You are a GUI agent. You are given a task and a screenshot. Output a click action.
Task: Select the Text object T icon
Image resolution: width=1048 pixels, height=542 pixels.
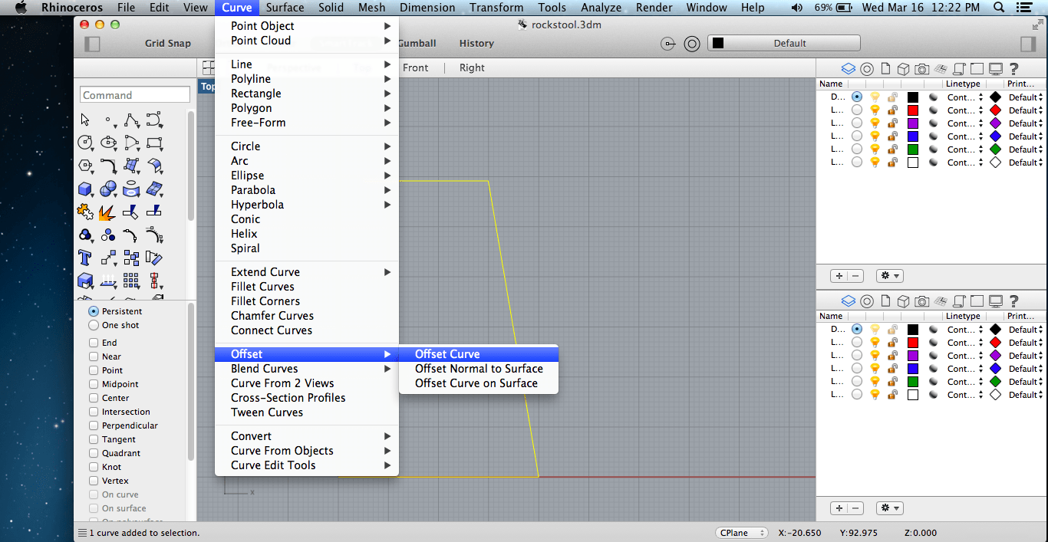click(85, 258)
